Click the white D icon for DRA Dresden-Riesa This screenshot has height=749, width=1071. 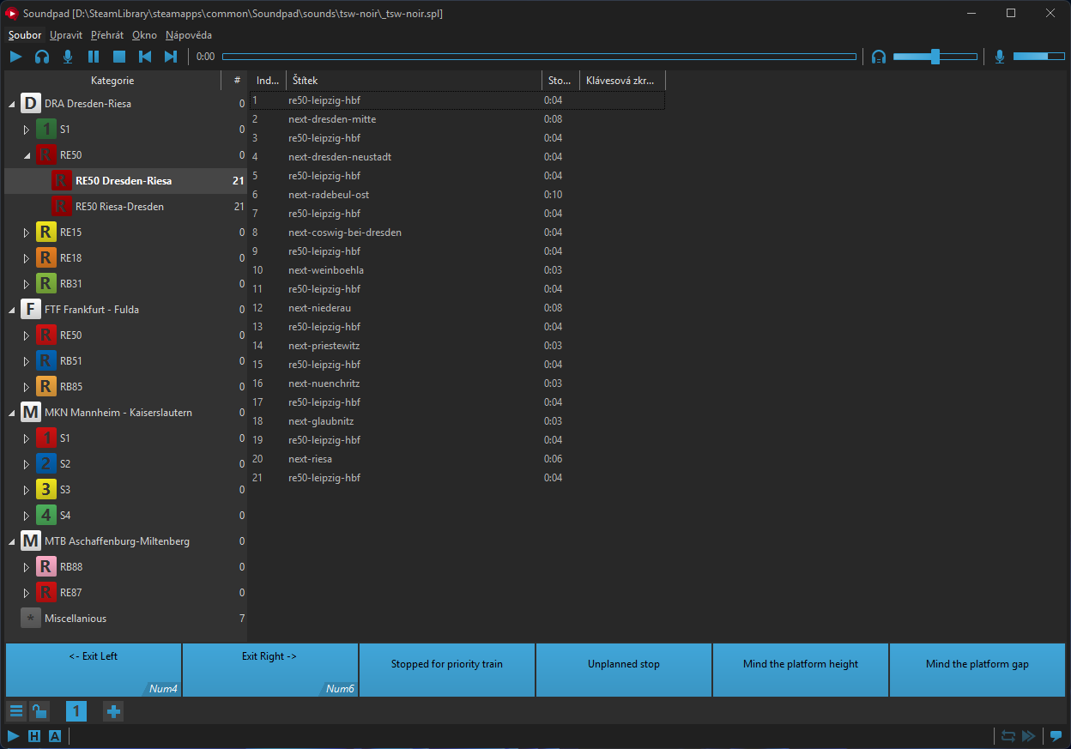pos(30,104)
